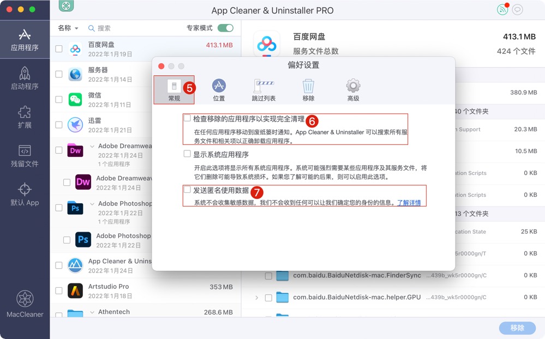Click the large 百度网盘 icon in details
Screen dimensions: 545x339
tap(267, 44)
